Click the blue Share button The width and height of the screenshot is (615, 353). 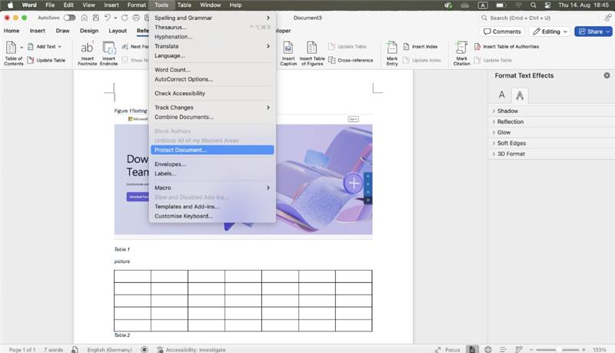(593, 32)
